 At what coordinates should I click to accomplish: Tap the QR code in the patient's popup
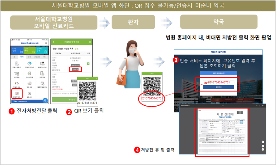(152, 86)
